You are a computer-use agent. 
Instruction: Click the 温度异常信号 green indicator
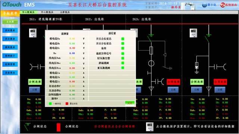[123, 54]
